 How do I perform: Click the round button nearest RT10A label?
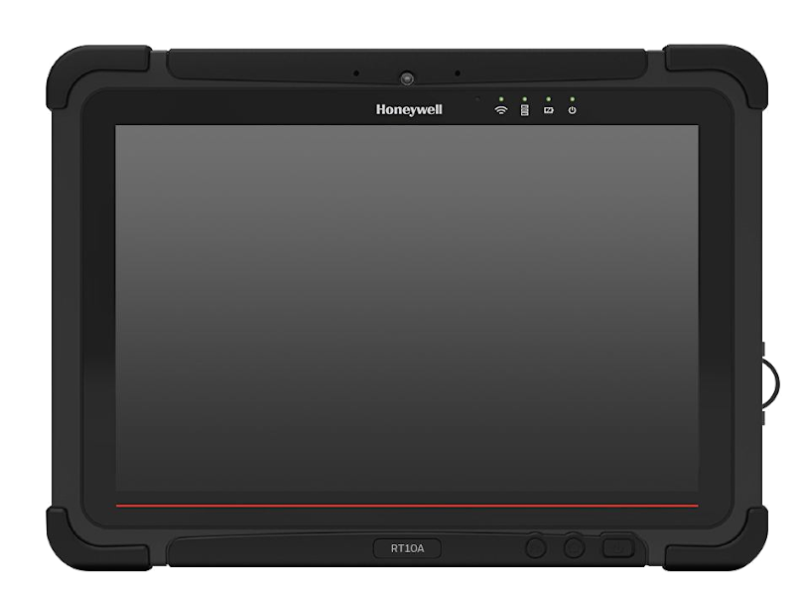[x=536, y=548]
